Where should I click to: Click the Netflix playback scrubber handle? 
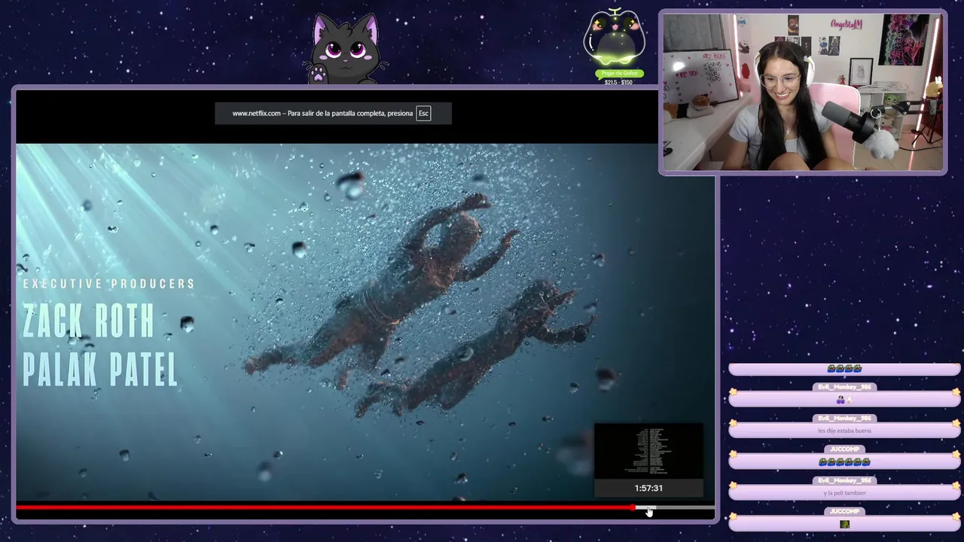tap(633, 508)
